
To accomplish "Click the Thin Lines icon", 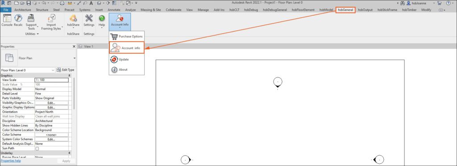I will 115,3.
